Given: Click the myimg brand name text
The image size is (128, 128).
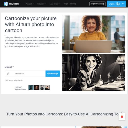Looking at the screenshot, I should point(14,4).
